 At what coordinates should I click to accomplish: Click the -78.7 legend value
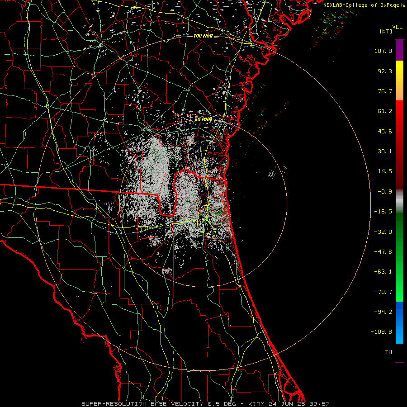click(383, 292)
